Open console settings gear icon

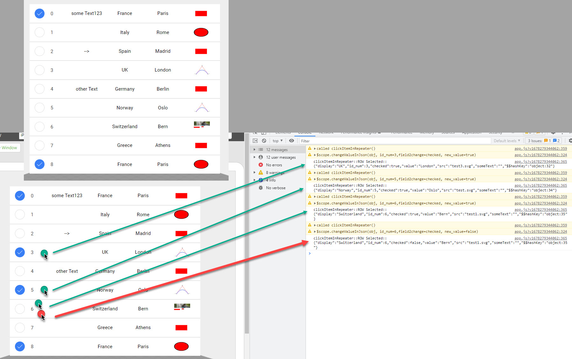[570, 141]
